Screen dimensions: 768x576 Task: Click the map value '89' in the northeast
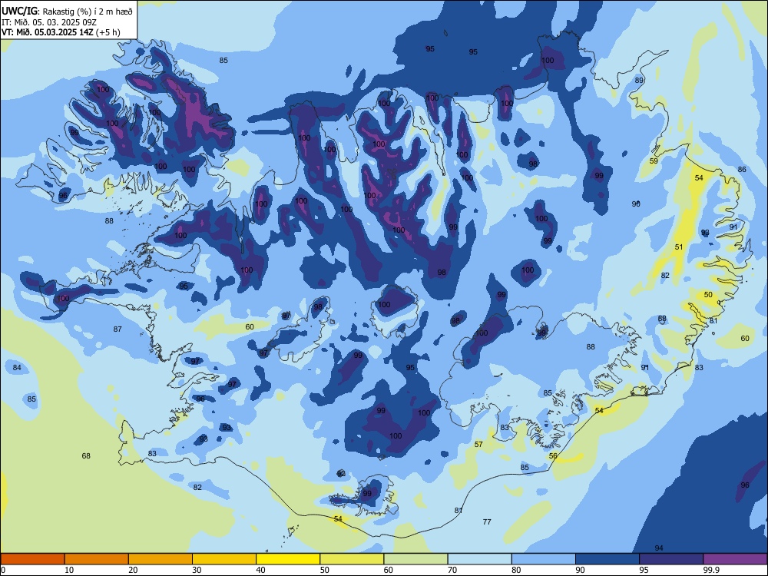point(639,81)
